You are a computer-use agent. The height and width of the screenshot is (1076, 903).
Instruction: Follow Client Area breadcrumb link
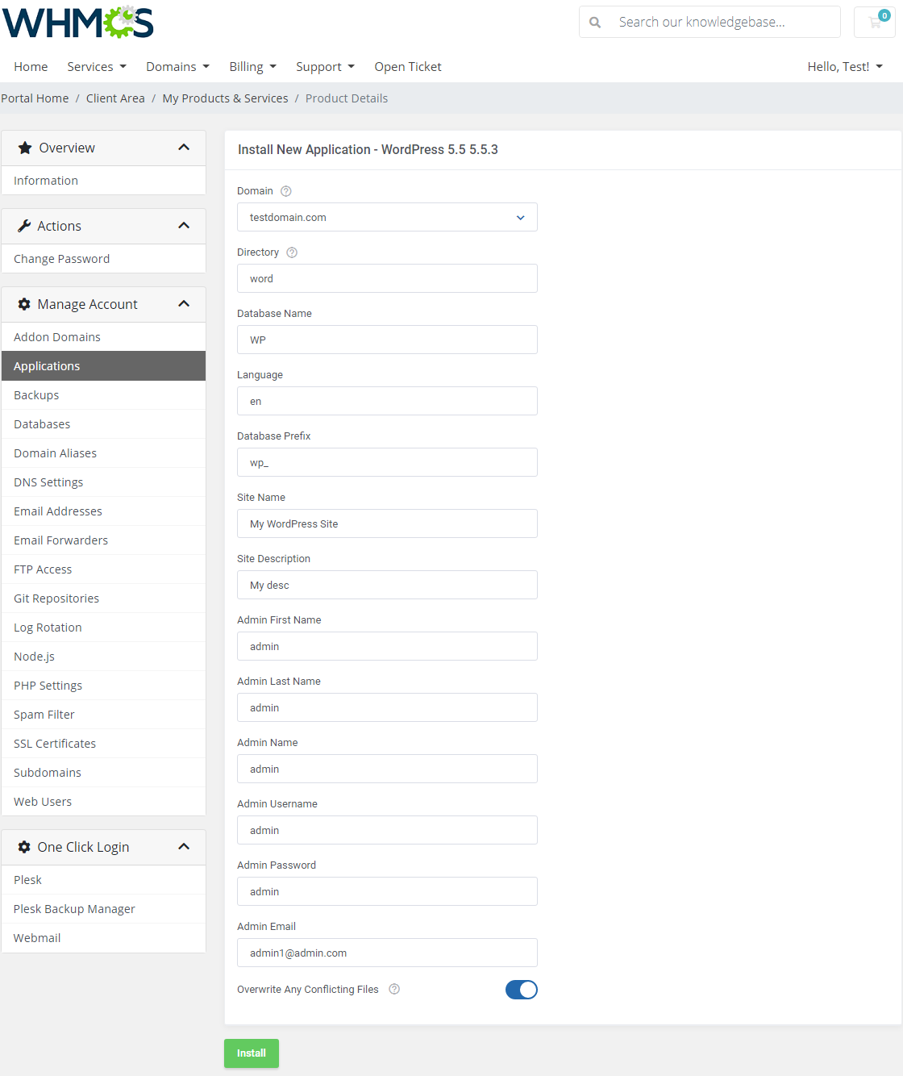coord(115,98)
